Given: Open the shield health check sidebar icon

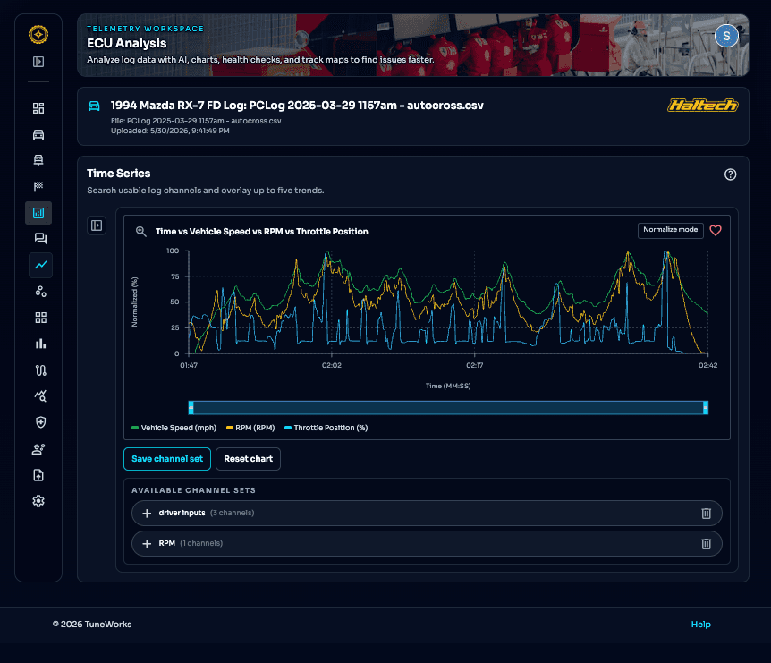Looking at the screenshot, I should [x=40, y=422].
